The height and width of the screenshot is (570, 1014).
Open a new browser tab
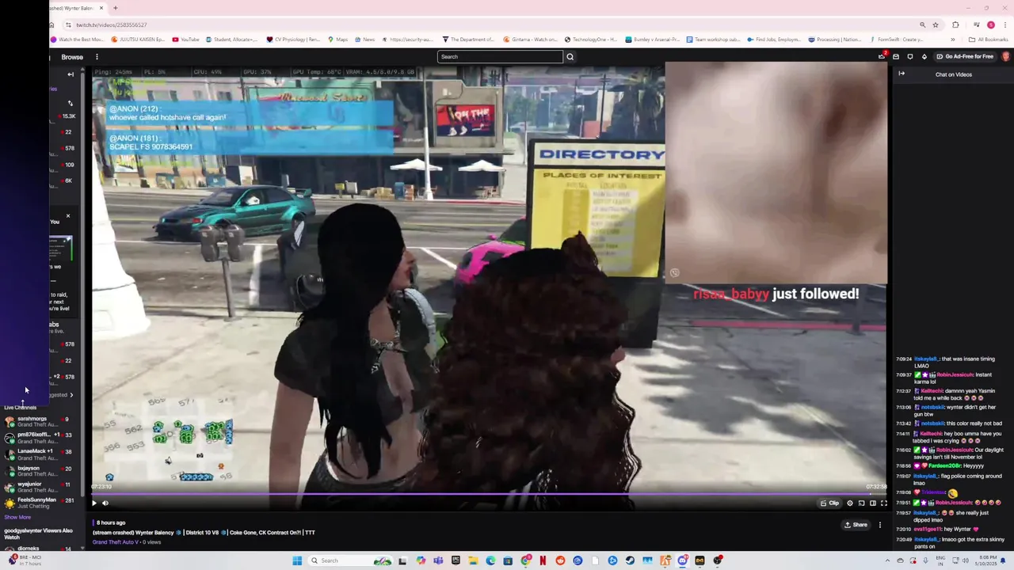(116, 8)
